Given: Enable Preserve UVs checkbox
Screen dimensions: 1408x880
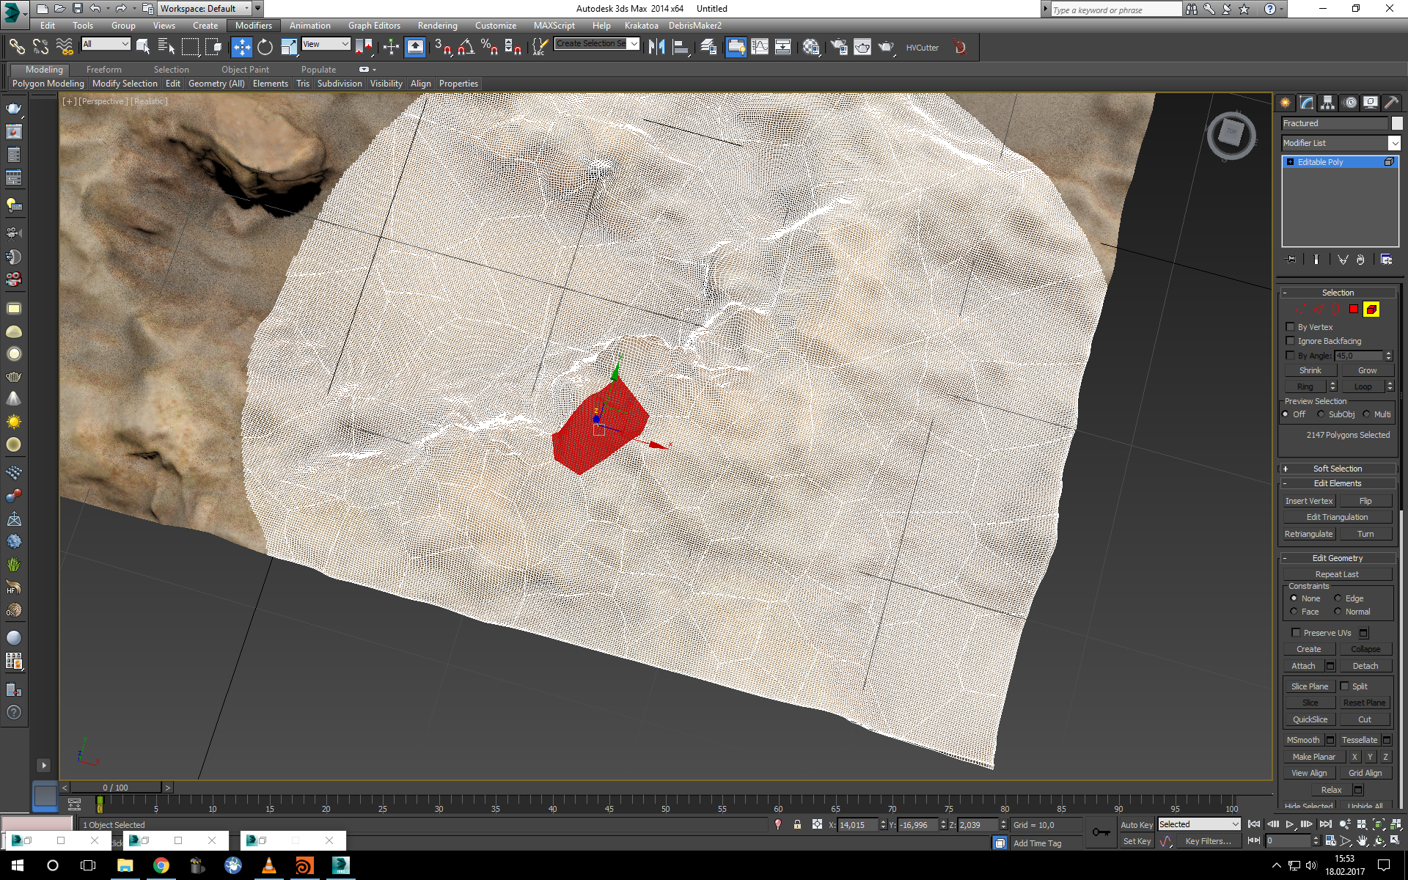Looking at the screenshot, I should [x=1296, y=631].
